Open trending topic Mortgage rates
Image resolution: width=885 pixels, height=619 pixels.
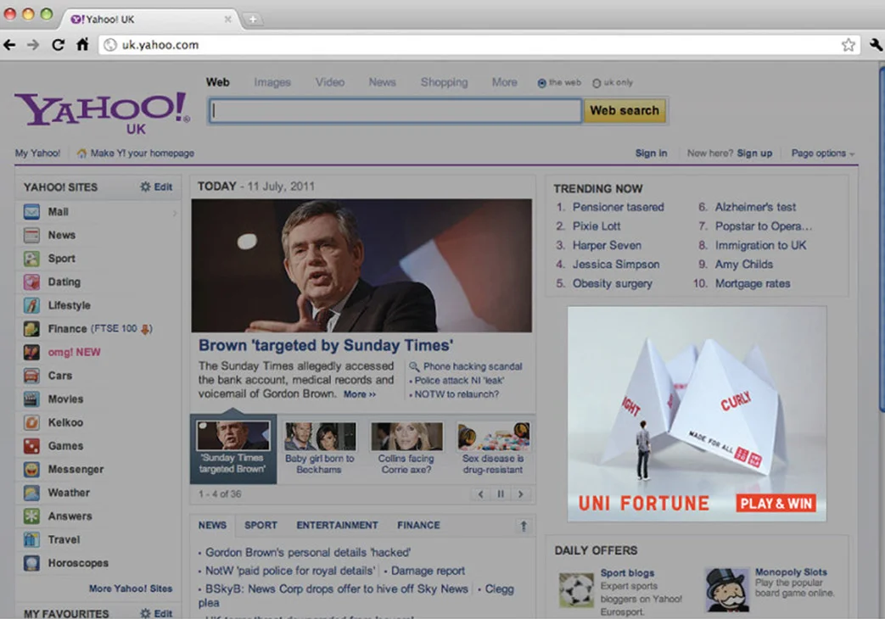point(753,284)
